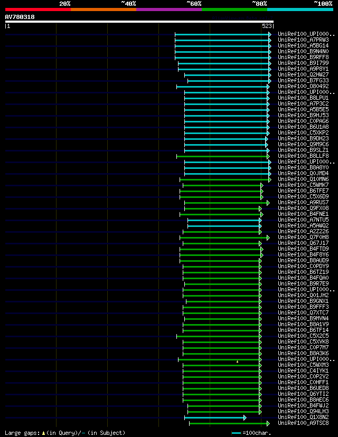Select the UniRef100_Q01JH2 label
The width and height of the screenshot is (338, 437).
tap(303, 296)
